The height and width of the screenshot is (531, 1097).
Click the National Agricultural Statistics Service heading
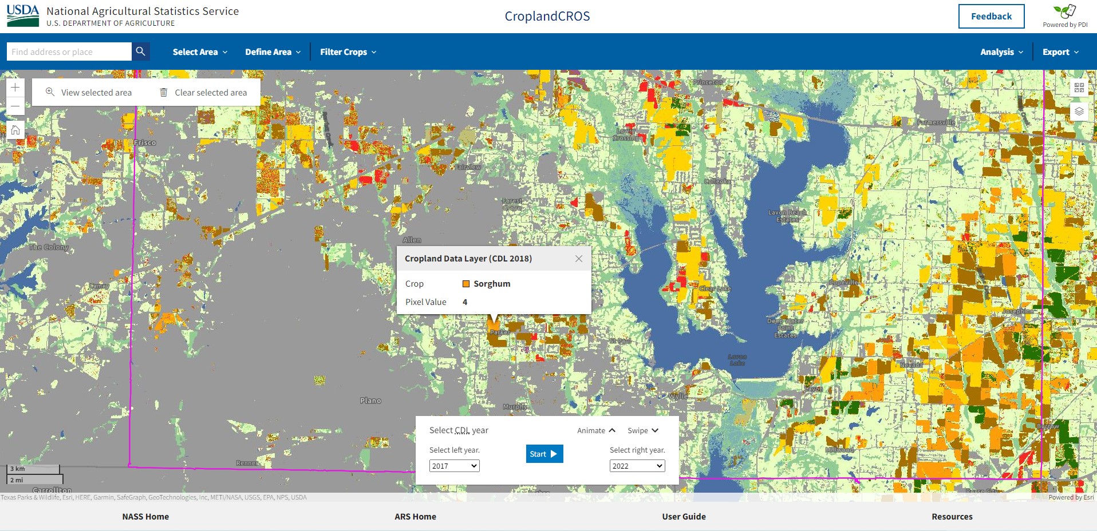pos(143,11)
